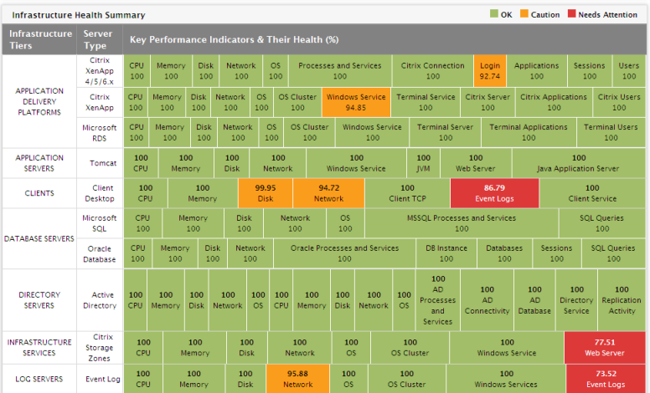Select the Active Directory server type
This screenshot has height=393, width=650.
(x=100, y=300)
